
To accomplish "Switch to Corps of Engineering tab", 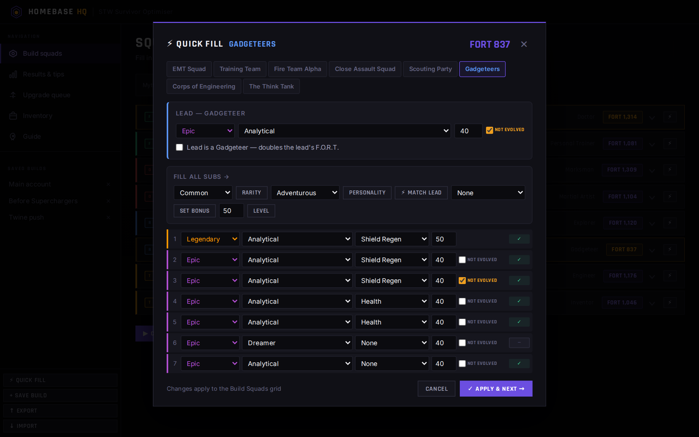I will click(x=204, y=86).
